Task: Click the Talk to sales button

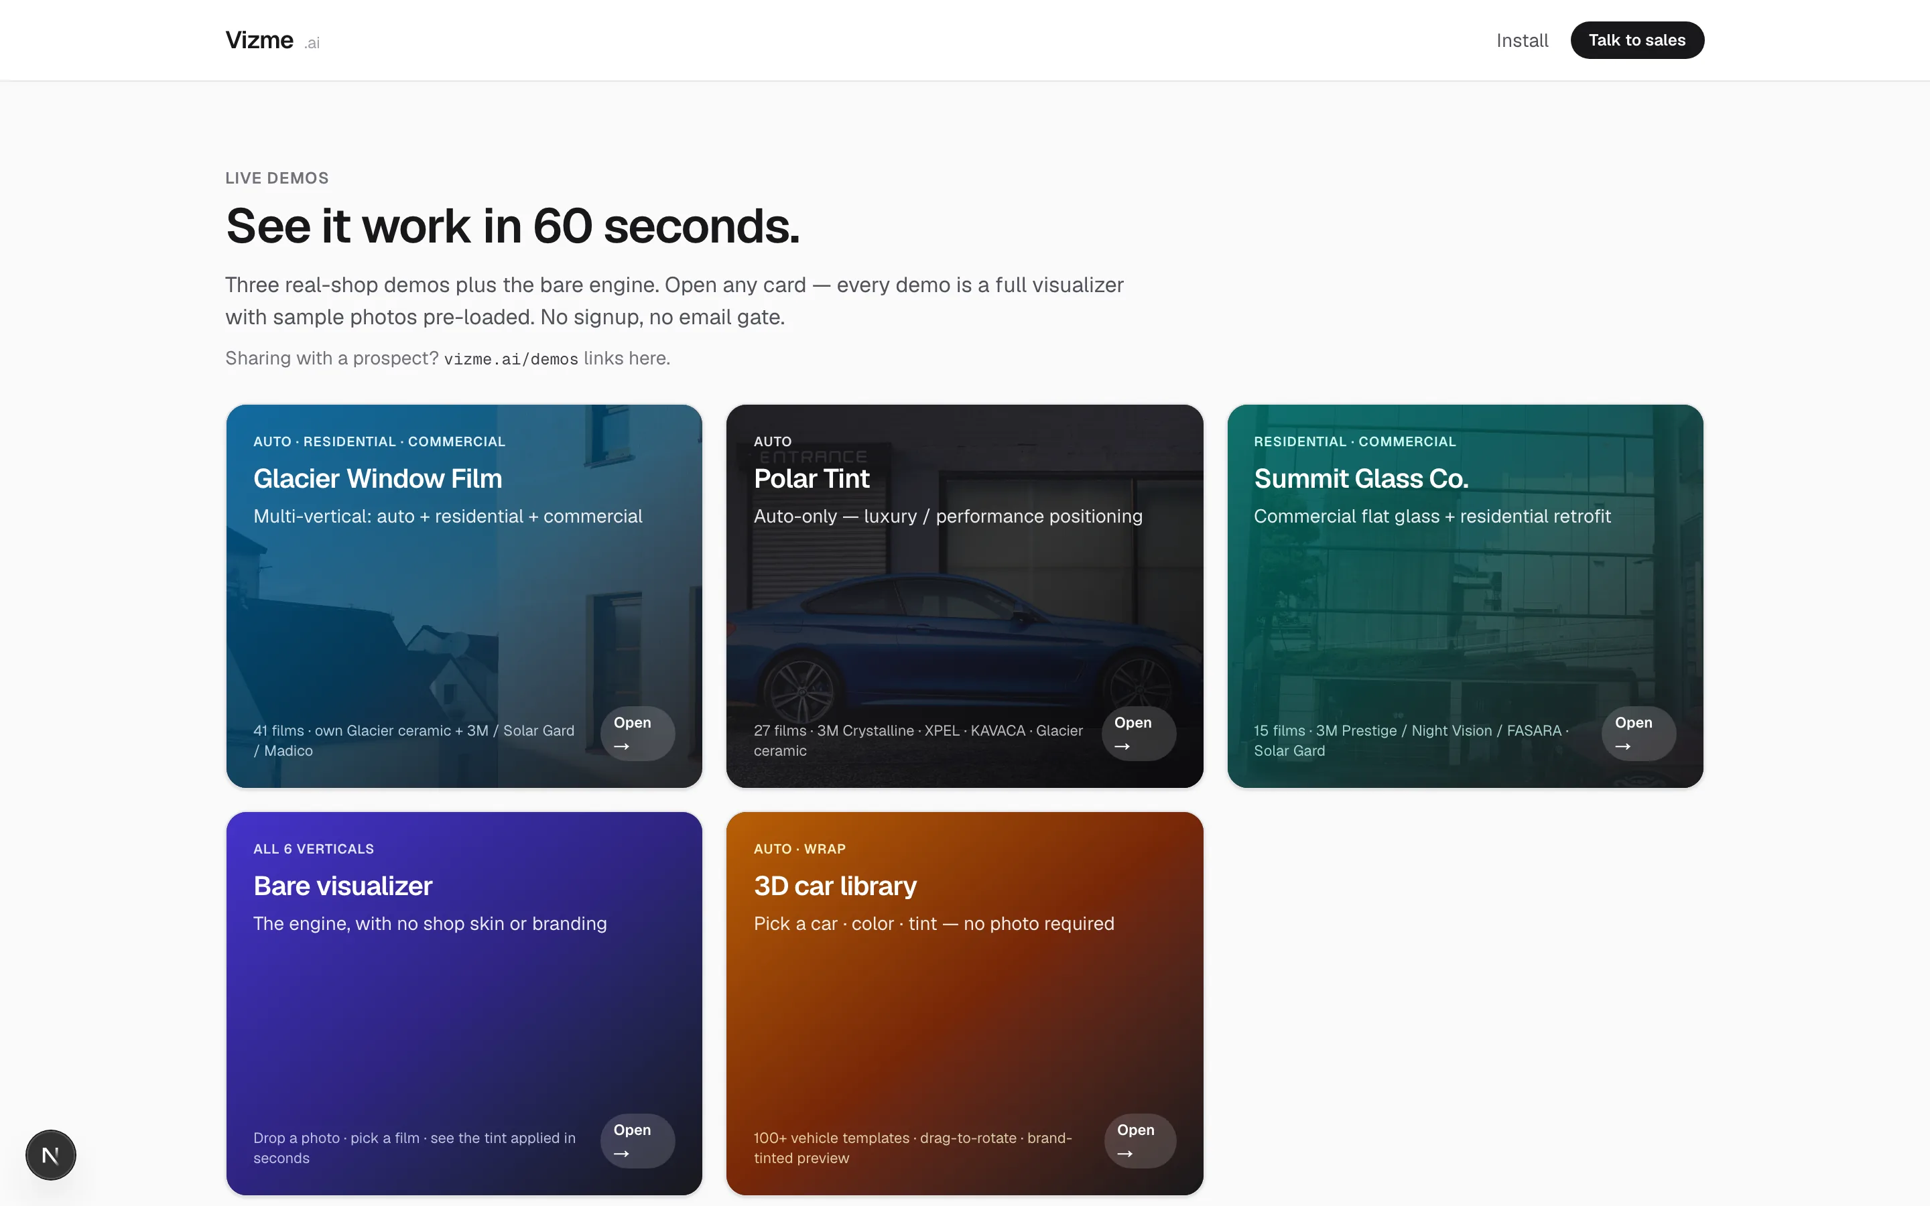Action: pyautogui.click(x=1636, y=40)
